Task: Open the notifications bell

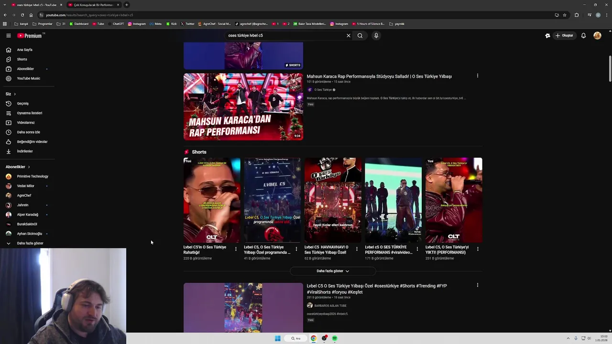Action: 583,35
